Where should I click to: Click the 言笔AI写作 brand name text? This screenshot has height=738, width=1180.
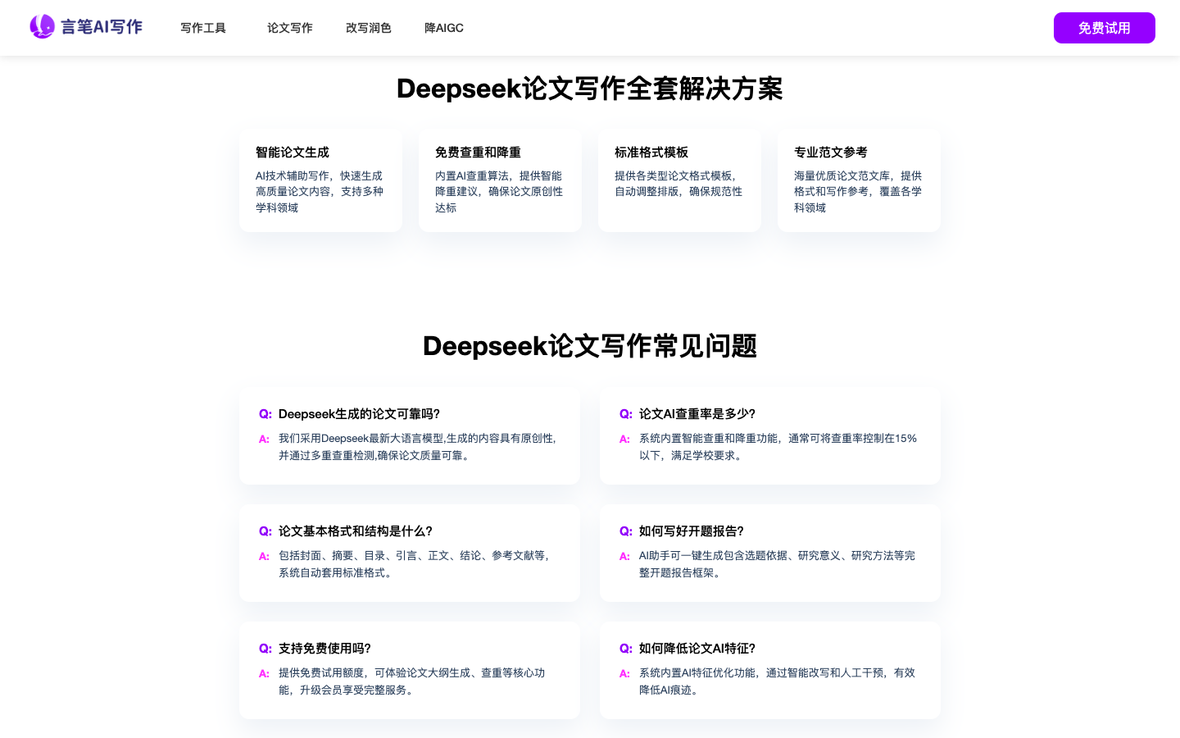102,27
